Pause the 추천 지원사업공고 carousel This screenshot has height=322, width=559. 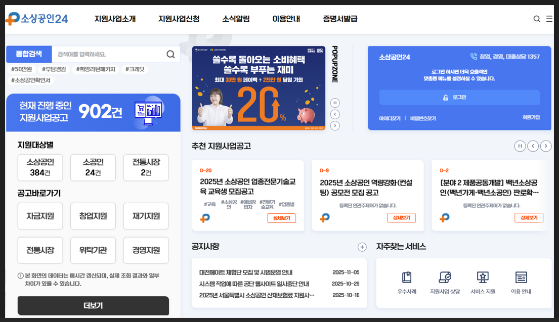[520, 146]
